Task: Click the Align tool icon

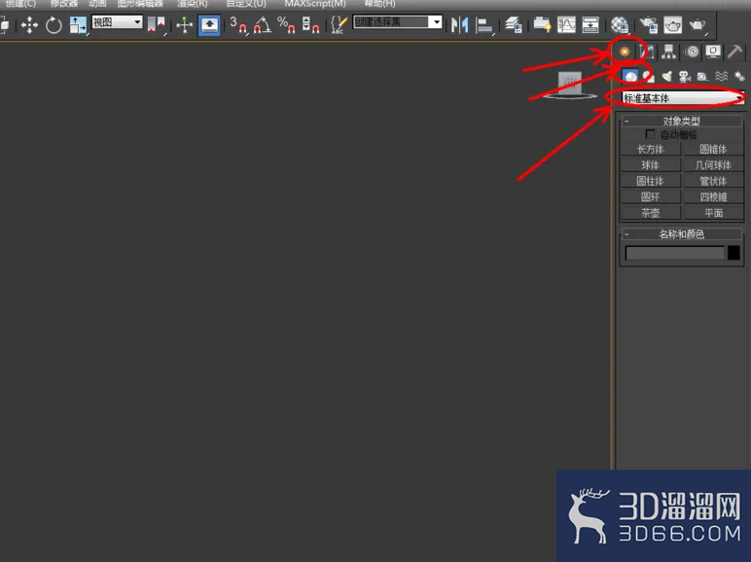Action: coord(484,25)
